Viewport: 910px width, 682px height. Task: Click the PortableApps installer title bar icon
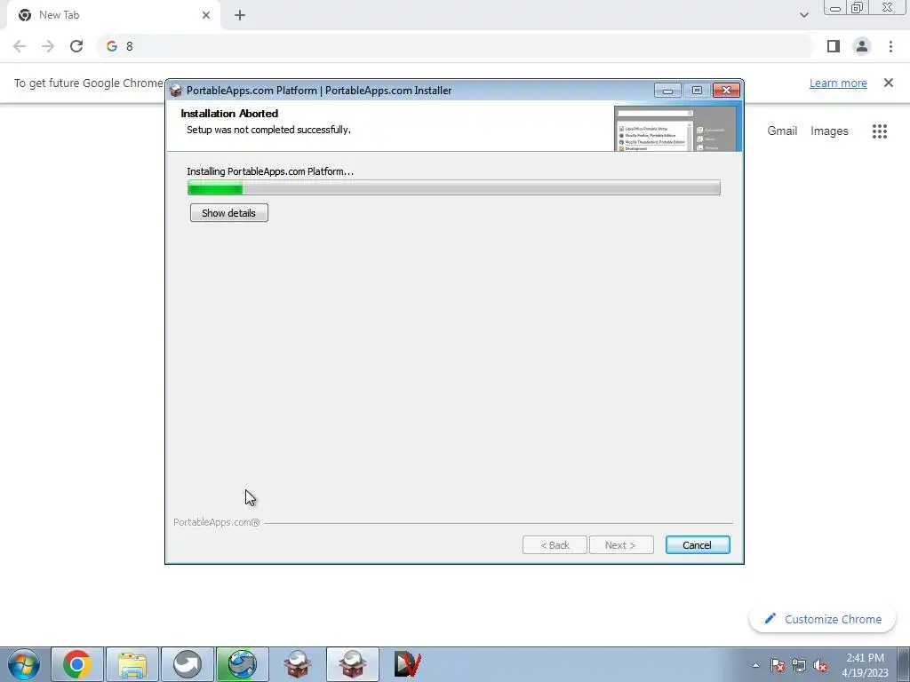tap(176, 90)
